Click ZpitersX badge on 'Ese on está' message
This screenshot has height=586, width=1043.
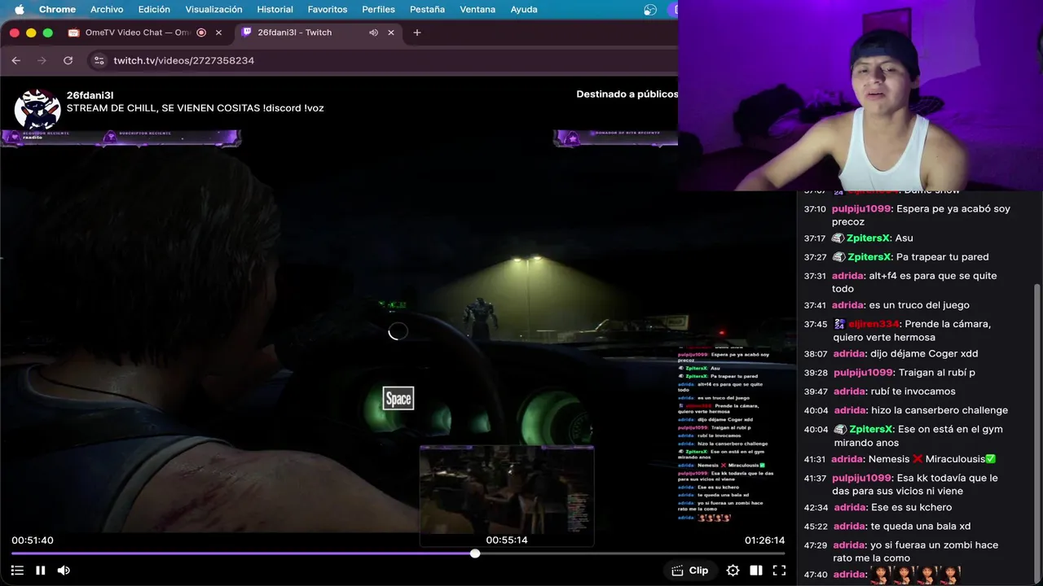click(x=841, y=430)
